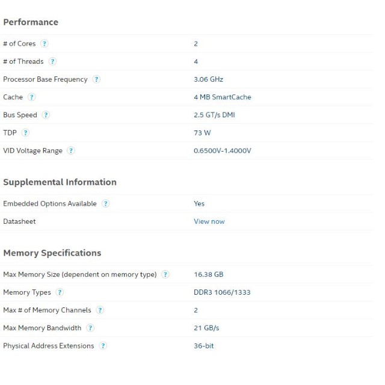
Task: Show Max Memory Bandwidth help icon
Action: click(x=90, y=328)
